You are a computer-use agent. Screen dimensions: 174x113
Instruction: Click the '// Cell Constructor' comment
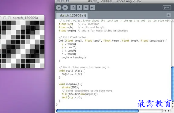coord(73,37)
